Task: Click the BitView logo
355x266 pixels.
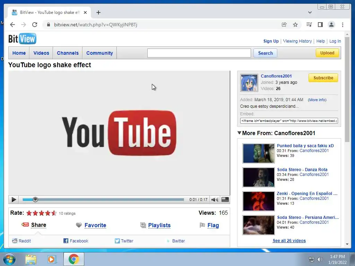Action: (22, 39)
